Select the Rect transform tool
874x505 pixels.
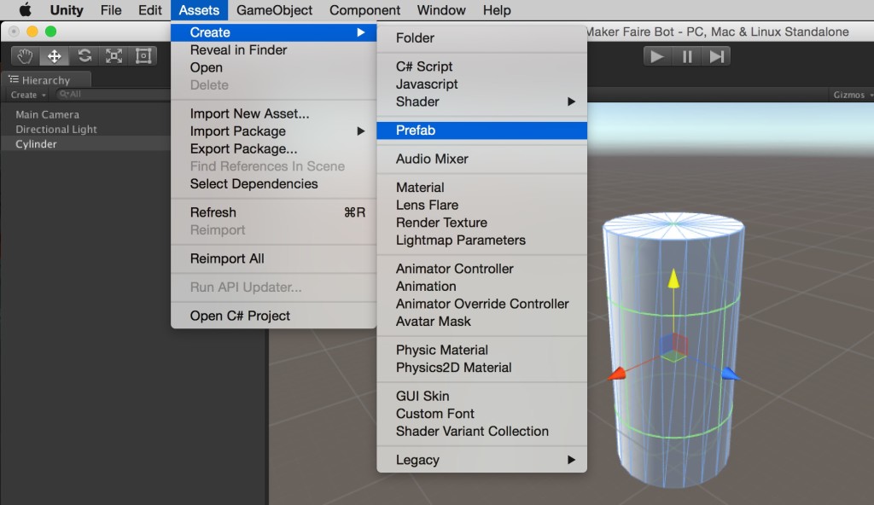(143, 56)
